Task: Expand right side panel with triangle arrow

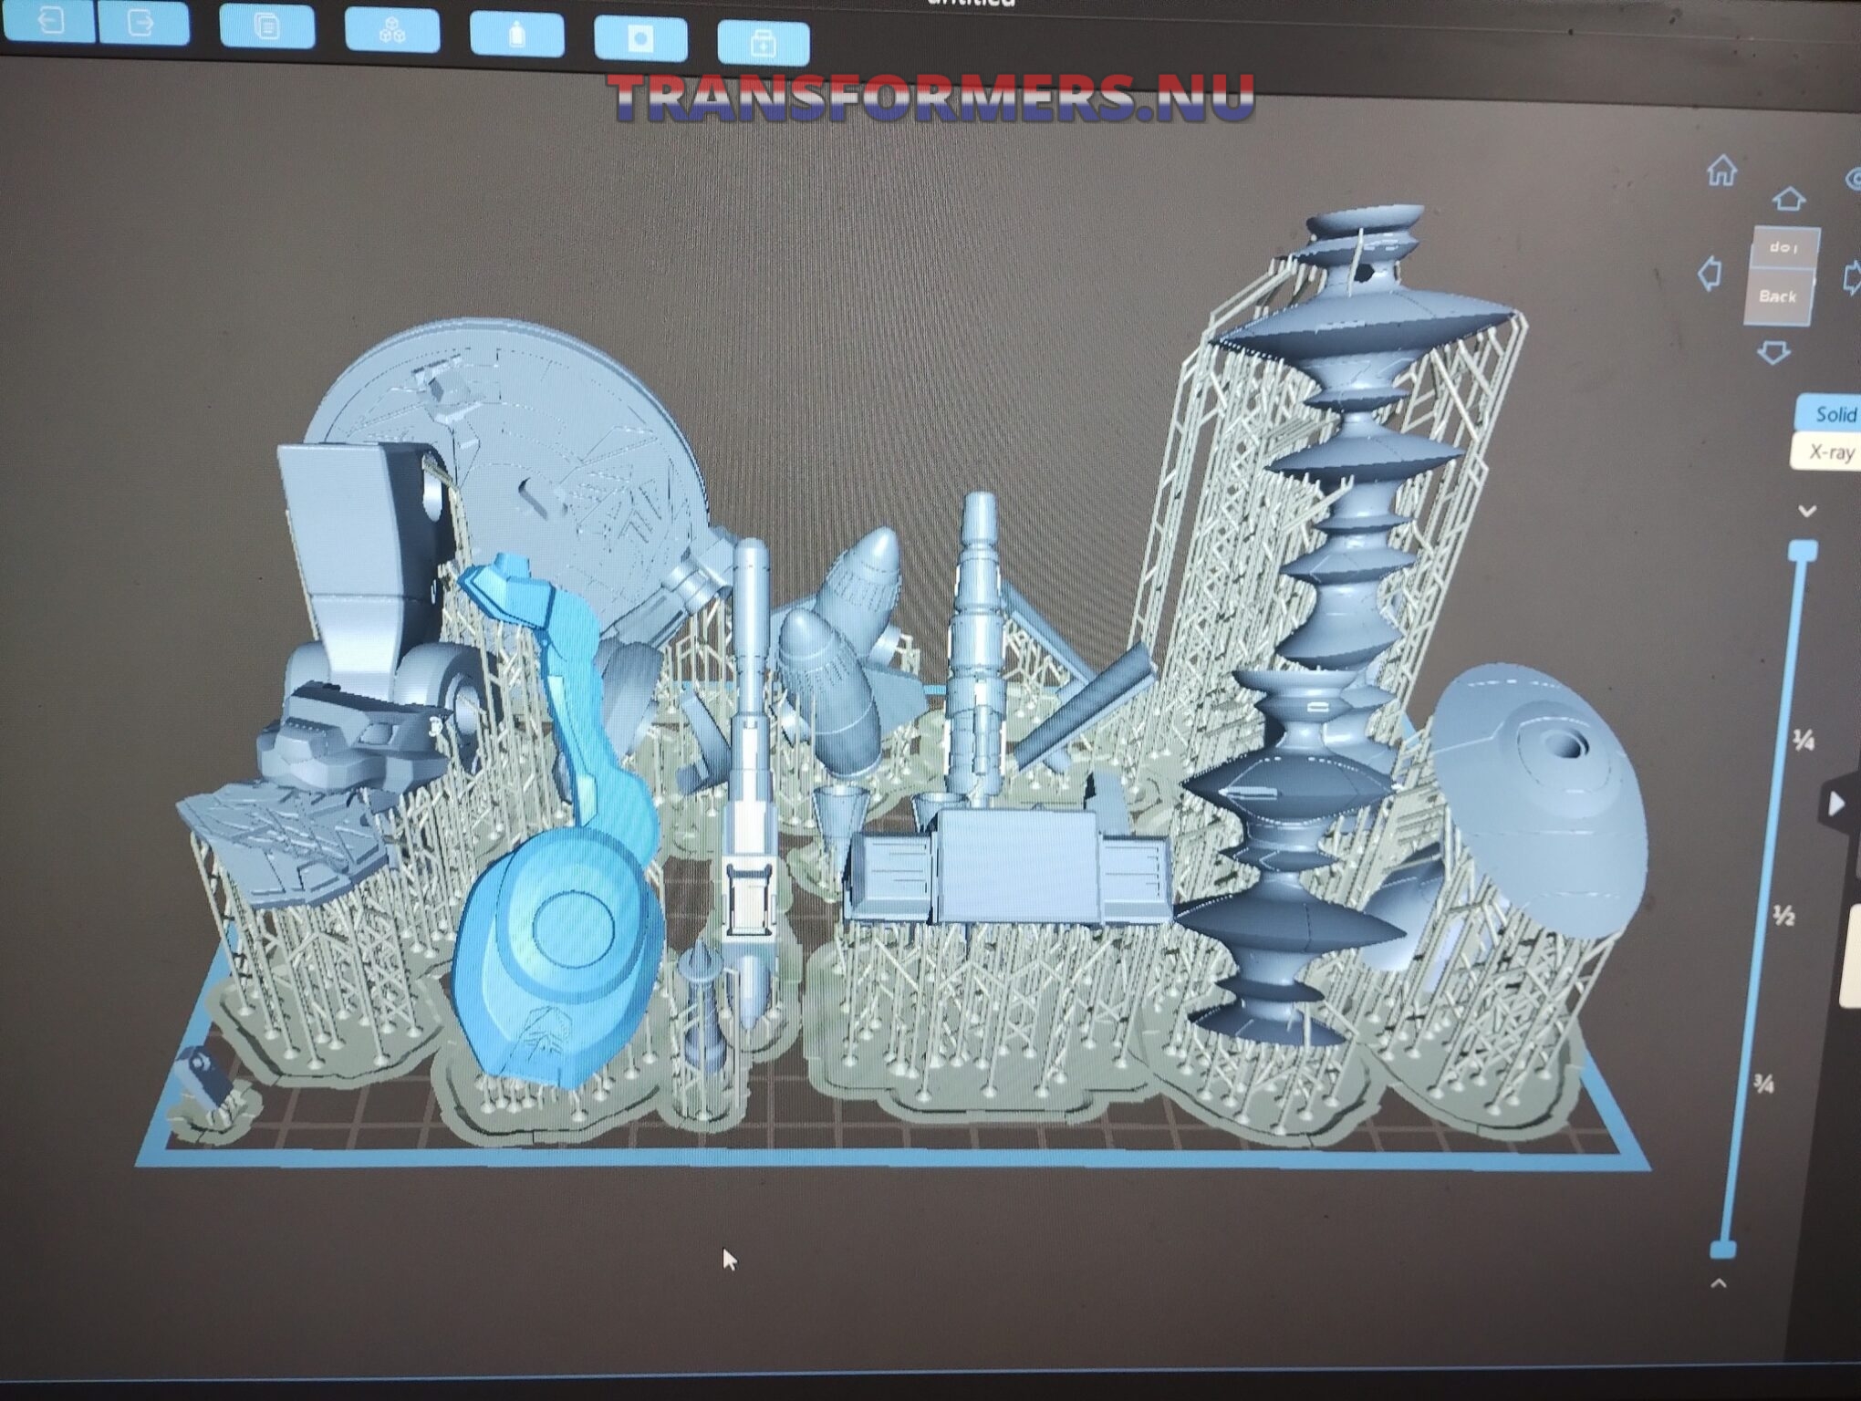Action: tap(1836, 804)
